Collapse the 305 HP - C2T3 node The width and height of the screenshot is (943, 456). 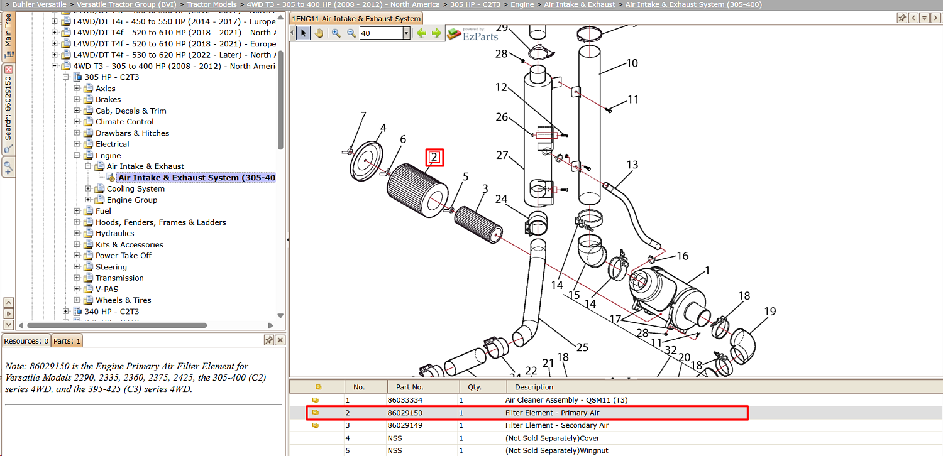[65, 77]
